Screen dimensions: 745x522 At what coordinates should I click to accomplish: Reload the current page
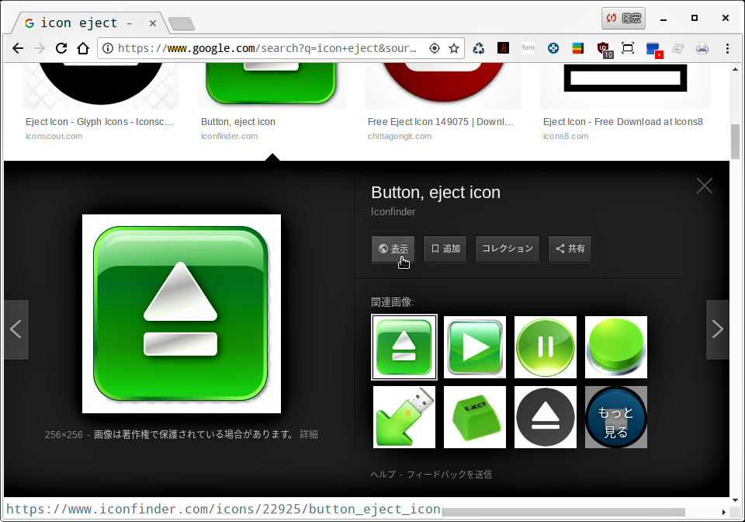coord(61,48)
